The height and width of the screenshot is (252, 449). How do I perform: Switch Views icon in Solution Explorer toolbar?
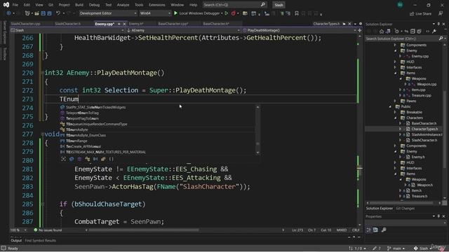(x=388, y=31)
